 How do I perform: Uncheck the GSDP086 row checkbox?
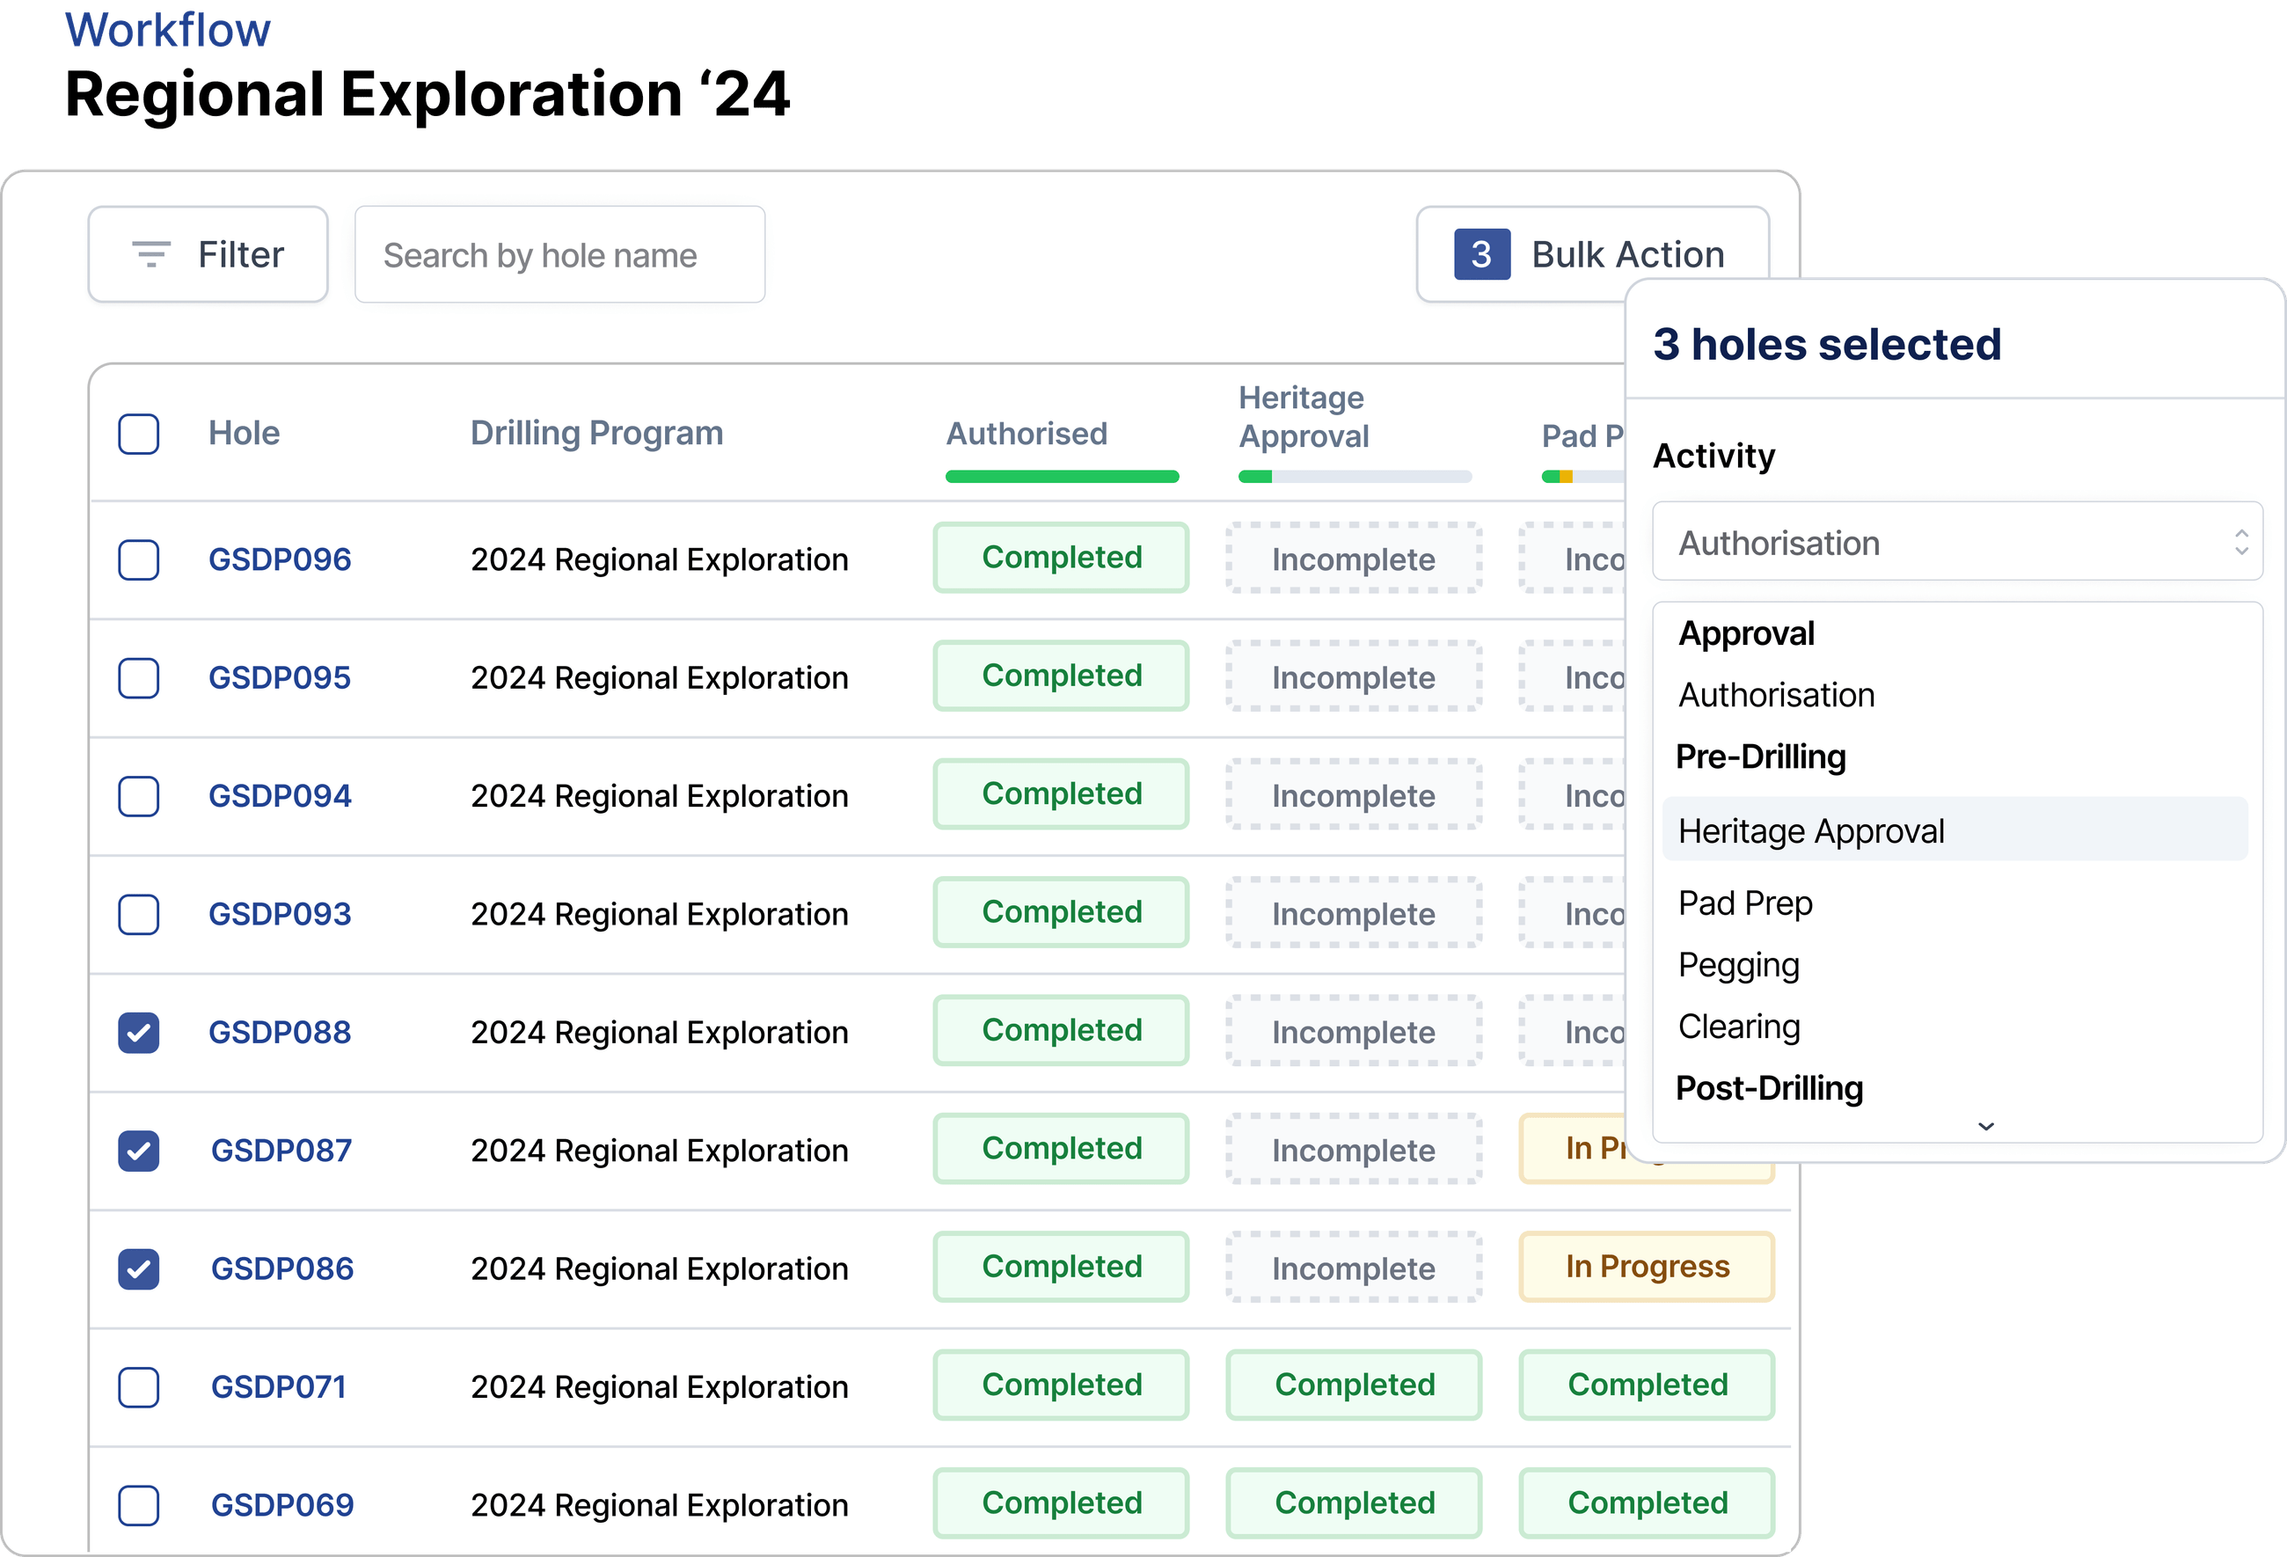click(x=139, y=1268)
